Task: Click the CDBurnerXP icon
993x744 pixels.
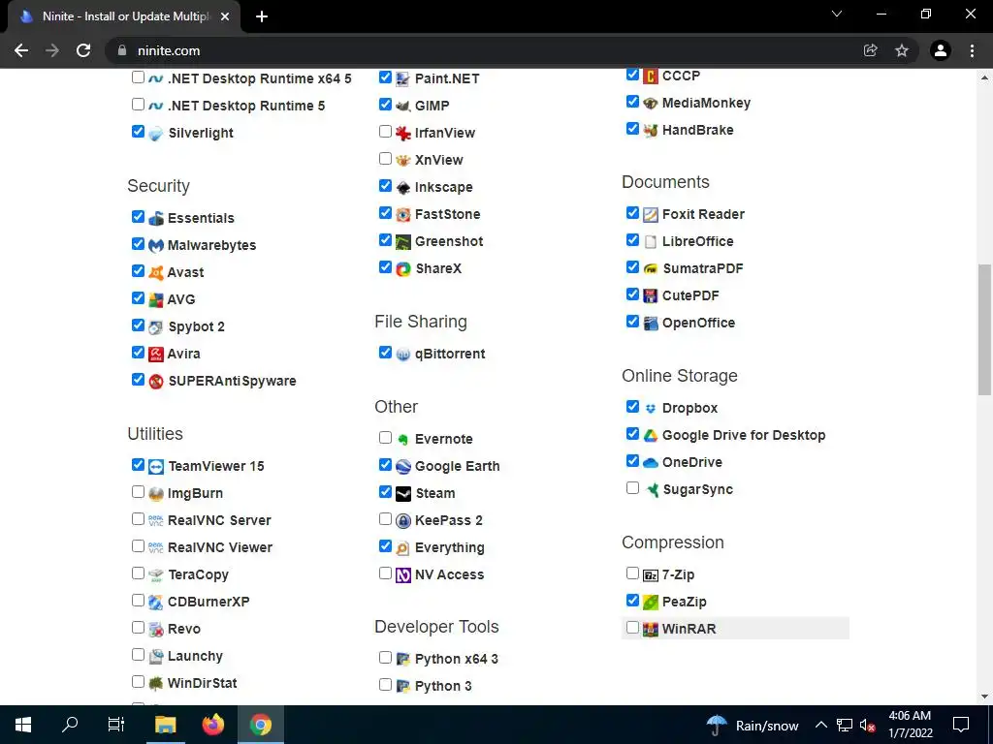Action: click(156, 603)
